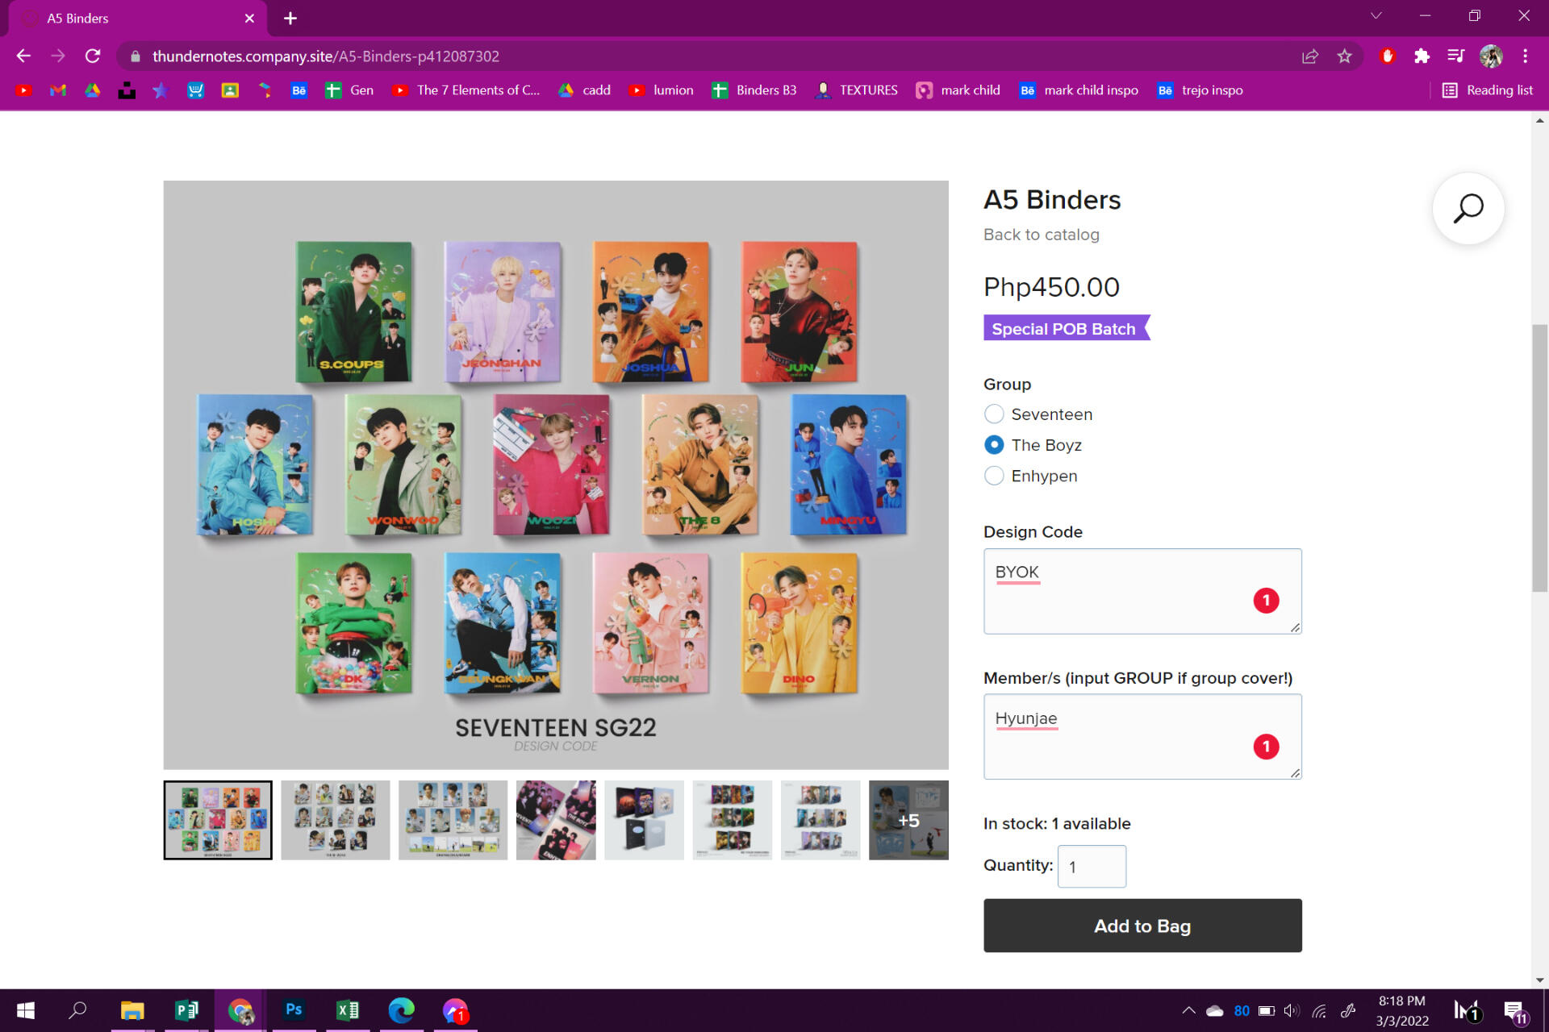This screenshot has height=1032, width=1549.
Task: Open the red ad blocker extension icon
Action: coord(1387,56)
